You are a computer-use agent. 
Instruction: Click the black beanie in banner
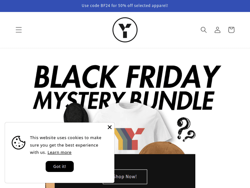(76, 113)
